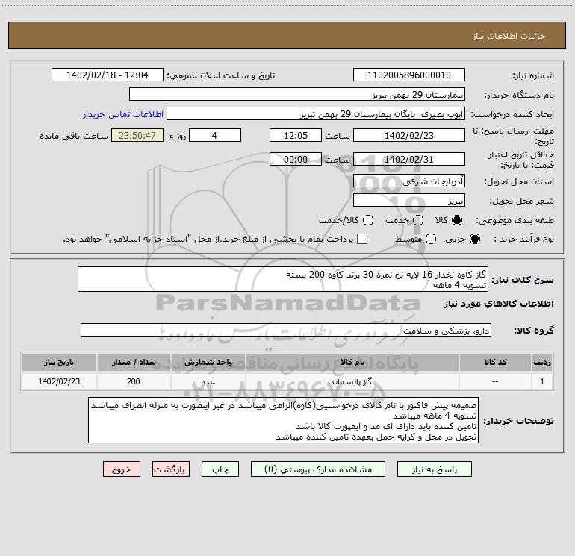The image size is (575, 556).
Task: Click the general description text box گاز کاوه
Action: point(283,279)
